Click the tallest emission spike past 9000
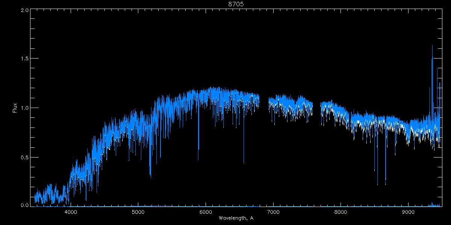This screenshot has height=225, width=451. [432, 47]
